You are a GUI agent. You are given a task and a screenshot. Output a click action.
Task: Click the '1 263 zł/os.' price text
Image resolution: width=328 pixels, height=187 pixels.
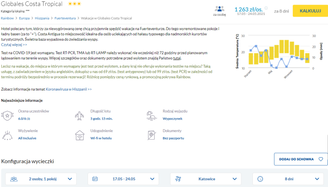pos(249,10)
